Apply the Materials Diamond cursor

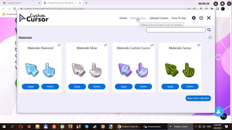pos(30,87)
